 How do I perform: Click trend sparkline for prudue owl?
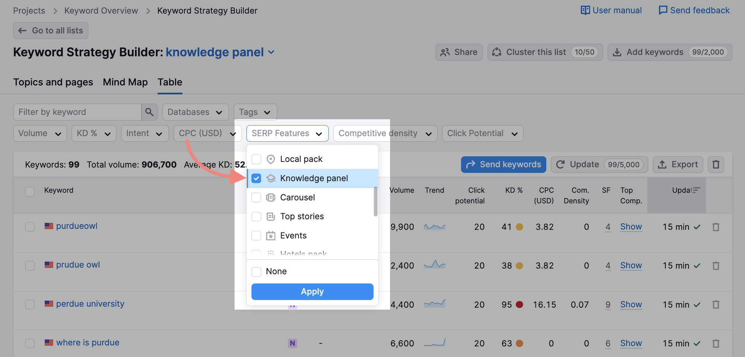[434, 265]
